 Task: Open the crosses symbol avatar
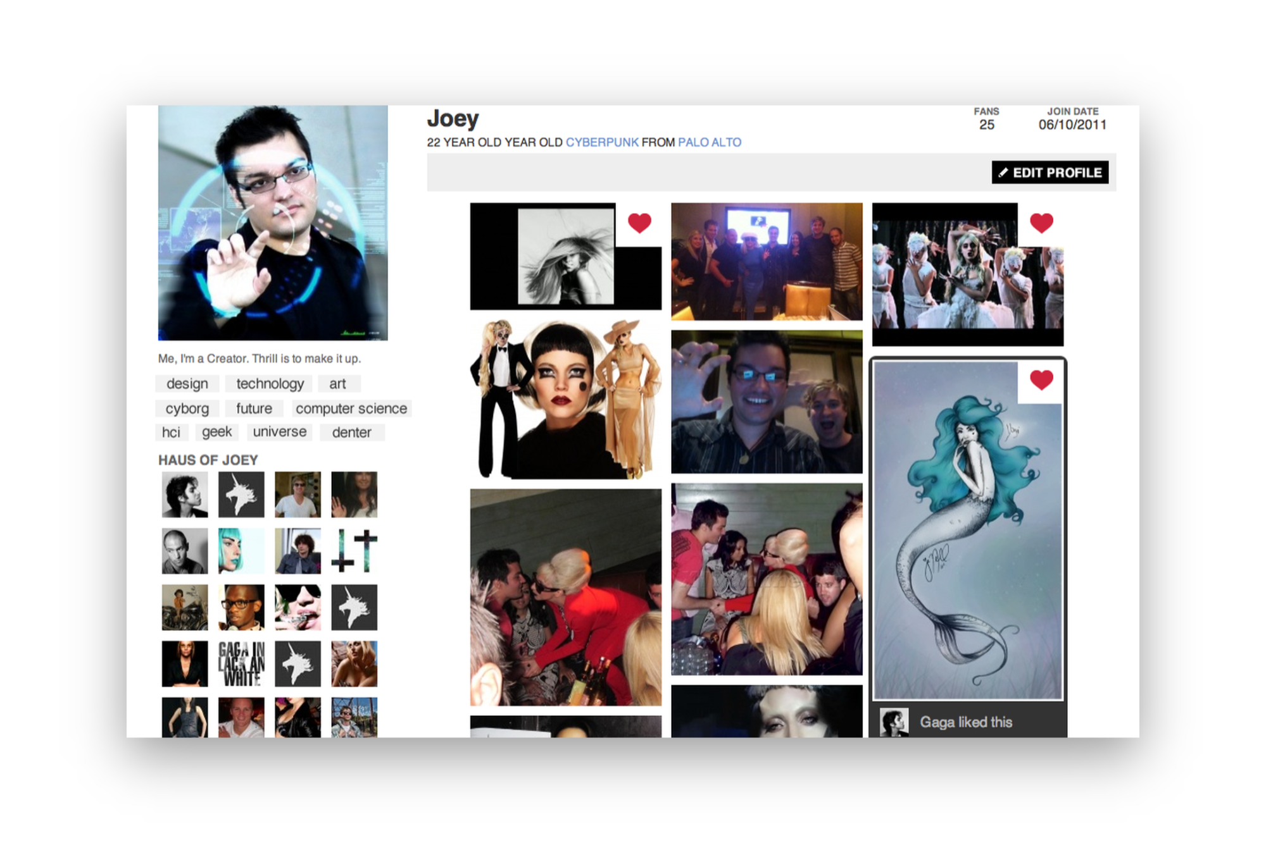354,551
